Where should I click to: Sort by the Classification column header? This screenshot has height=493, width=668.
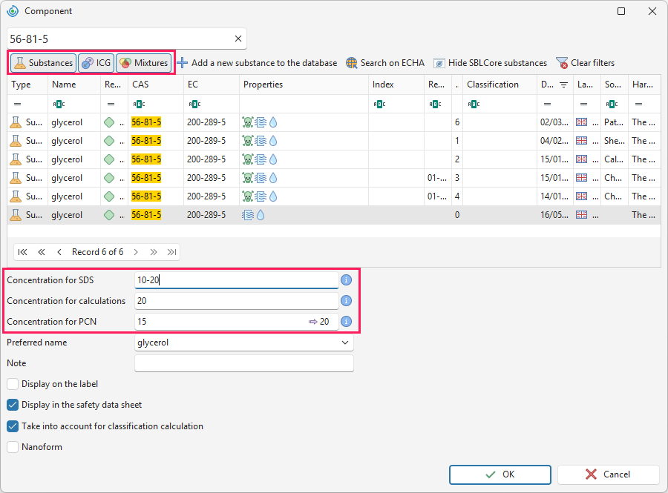click(500, 85)
